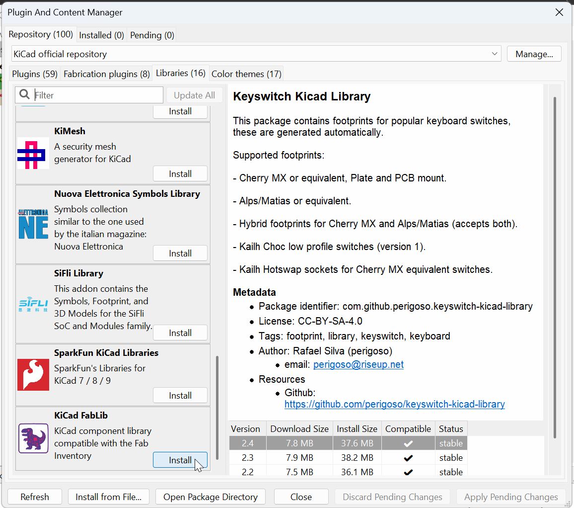Switch to the Pending (0) tab
Screen dimensions: 574x508
(152, 35)
